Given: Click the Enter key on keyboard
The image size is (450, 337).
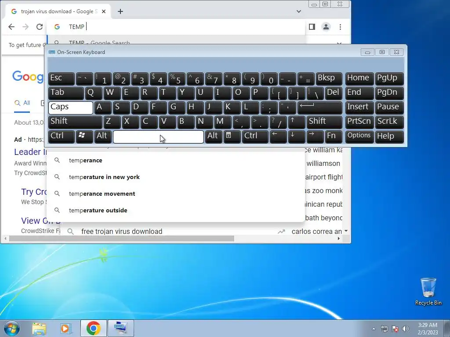Looking at the screenshot, I should coord(320,108).
